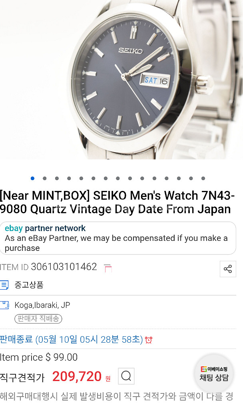The height and width of the screenshot is (409, 243).
Task: Click the alarm clock icon after sale end time
Action: pyautogui.click(x=149, y=340)
